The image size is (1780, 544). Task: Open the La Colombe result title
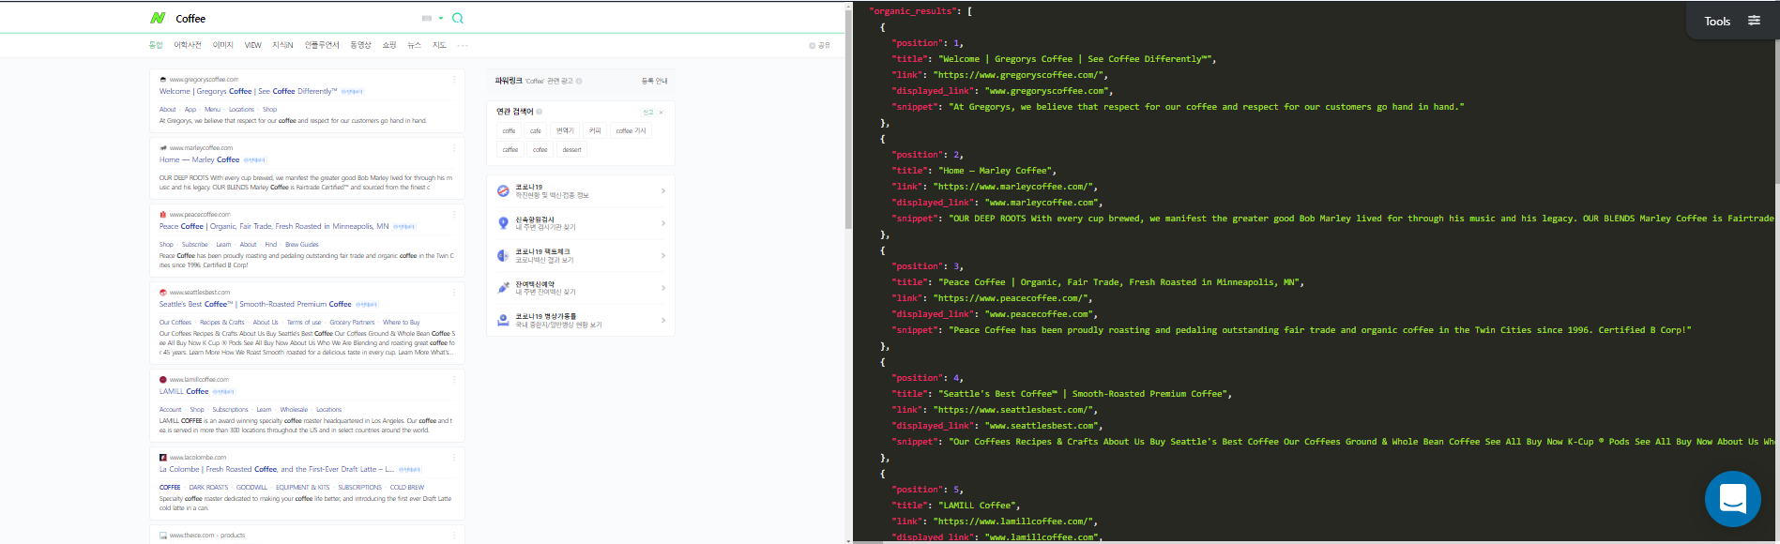click(x=276, y=469)
